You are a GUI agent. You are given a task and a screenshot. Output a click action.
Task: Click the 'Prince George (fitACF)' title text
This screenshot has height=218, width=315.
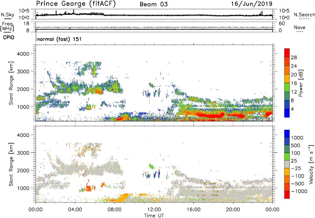tap(76, 4)
